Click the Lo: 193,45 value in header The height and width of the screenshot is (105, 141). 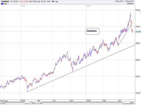click(x=42, y=1)
